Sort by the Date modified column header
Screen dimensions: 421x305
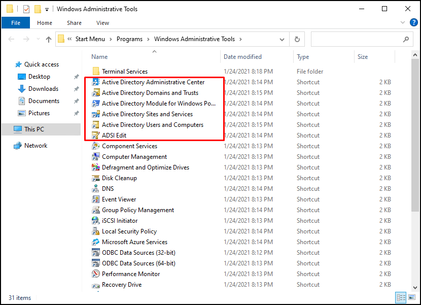242,57
